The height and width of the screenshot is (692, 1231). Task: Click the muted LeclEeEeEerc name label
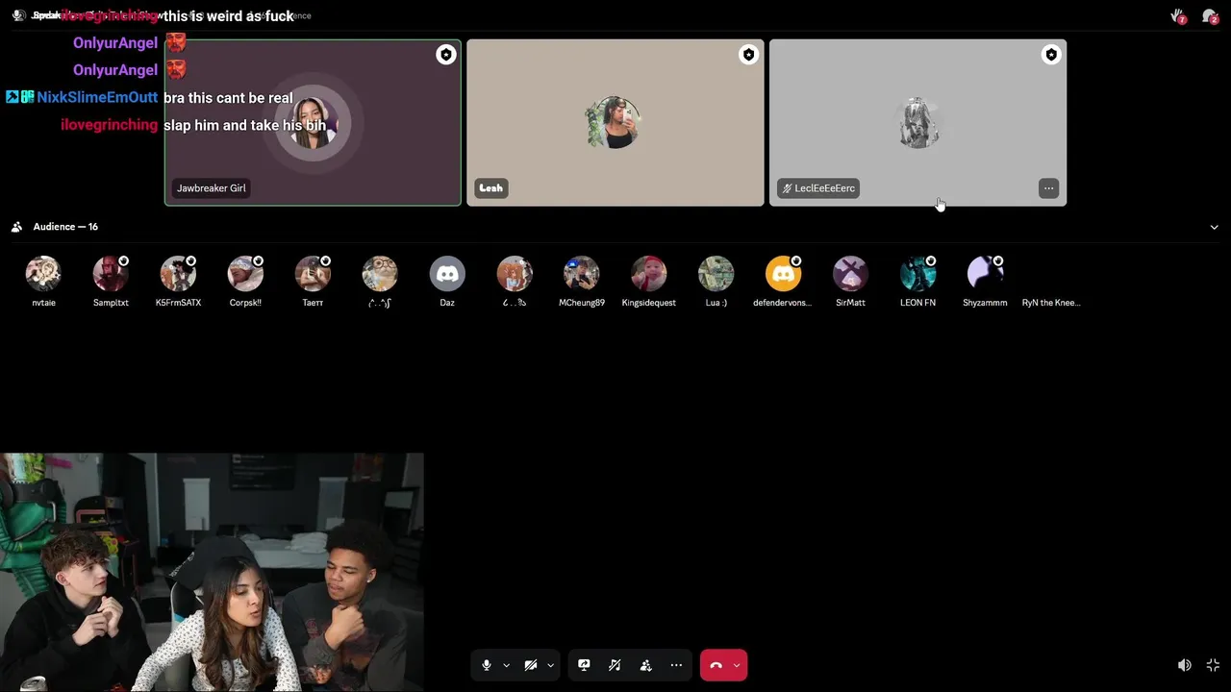818,188
